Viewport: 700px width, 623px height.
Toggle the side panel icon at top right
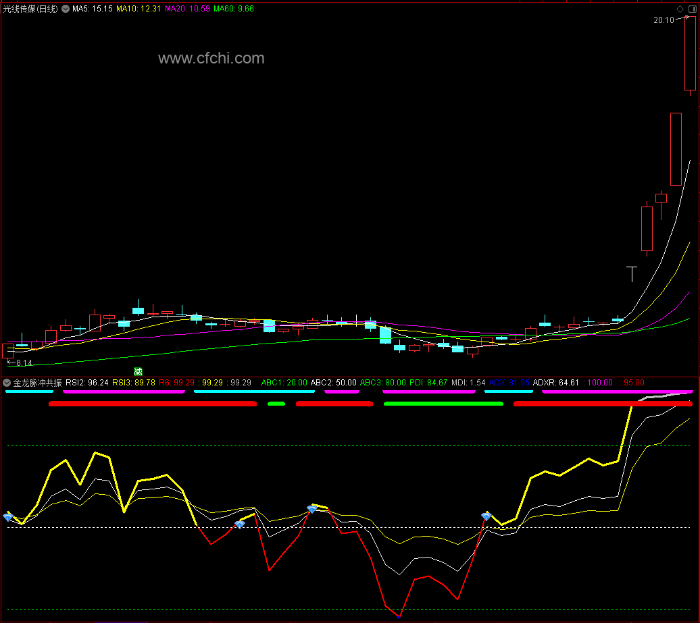[x=693, y=9]
